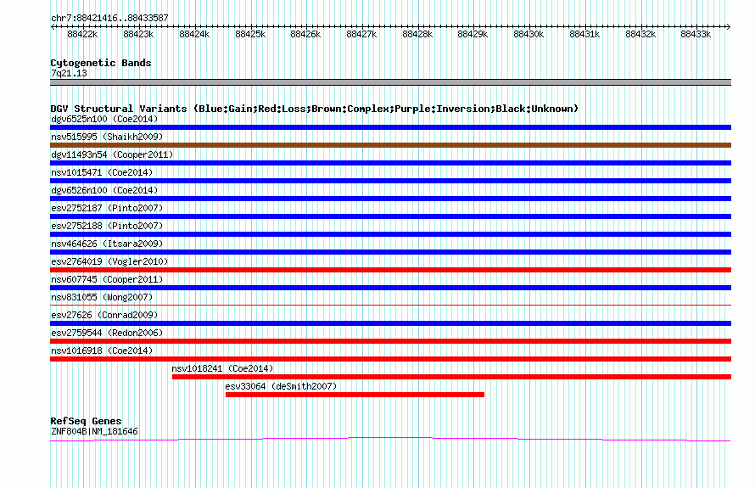The width and height of the screenshot is (755, 488).
Task: Click the 88422k ruler position
Action: 82,34
